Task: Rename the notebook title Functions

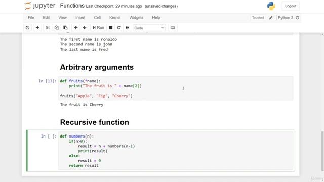Action: [72, 6]
